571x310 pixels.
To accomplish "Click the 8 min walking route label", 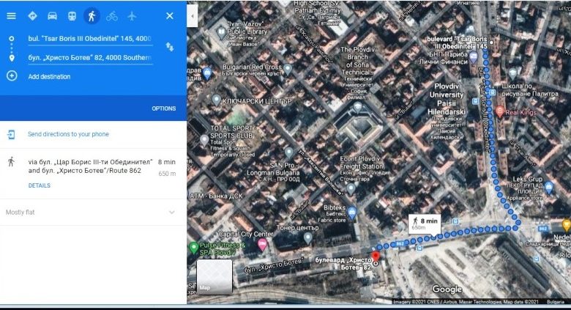I will tap(425, 224).
